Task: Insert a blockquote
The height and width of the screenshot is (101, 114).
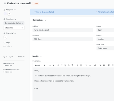Action: [86, 65]
